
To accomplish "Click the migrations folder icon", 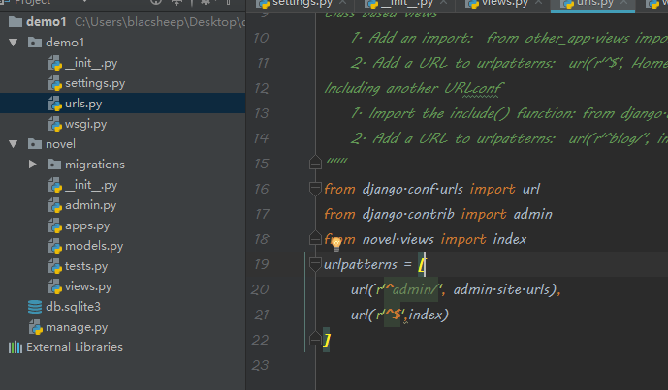I will (x=54, y=165).
